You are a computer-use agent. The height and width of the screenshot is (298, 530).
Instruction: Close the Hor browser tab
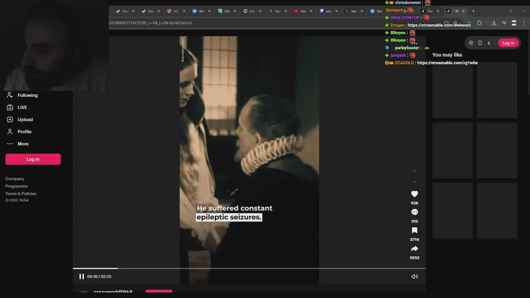pyautogui.click(x=286, y=11)
